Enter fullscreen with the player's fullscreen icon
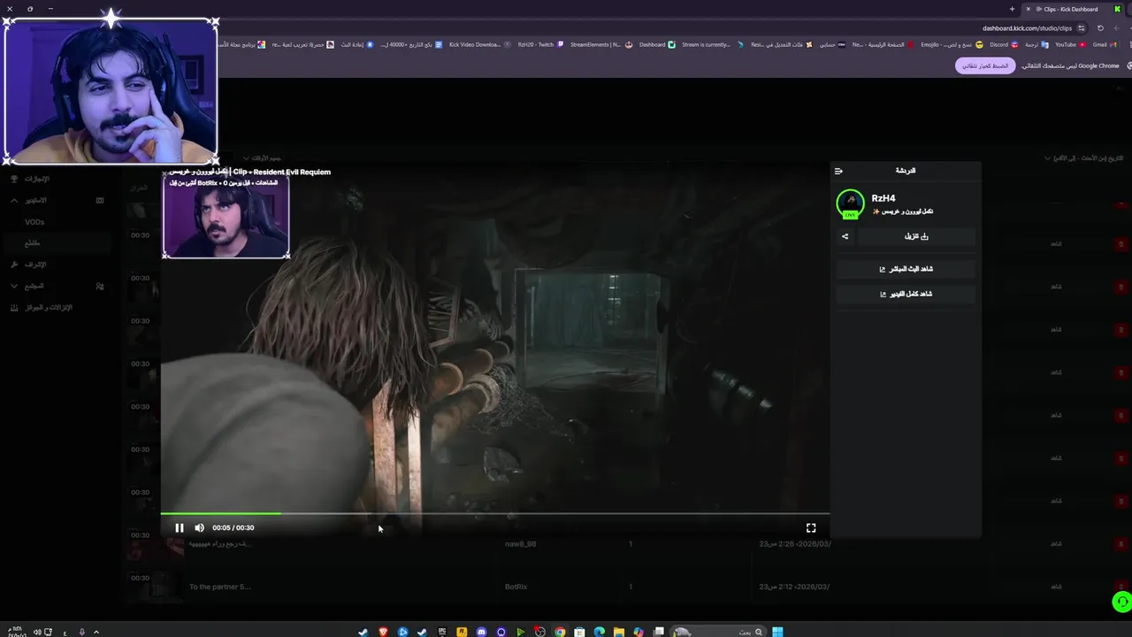 [x=811, y=528]
